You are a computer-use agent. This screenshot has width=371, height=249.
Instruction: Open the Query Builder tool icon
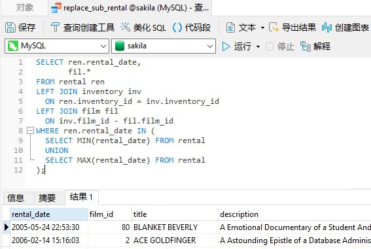click(55, 27)
